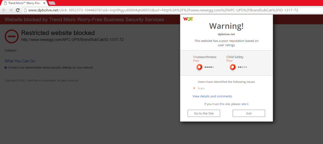Click the 'Warning!' heading in popup
This screenshot has width=323, height=144.
click(x=226, y=26)
